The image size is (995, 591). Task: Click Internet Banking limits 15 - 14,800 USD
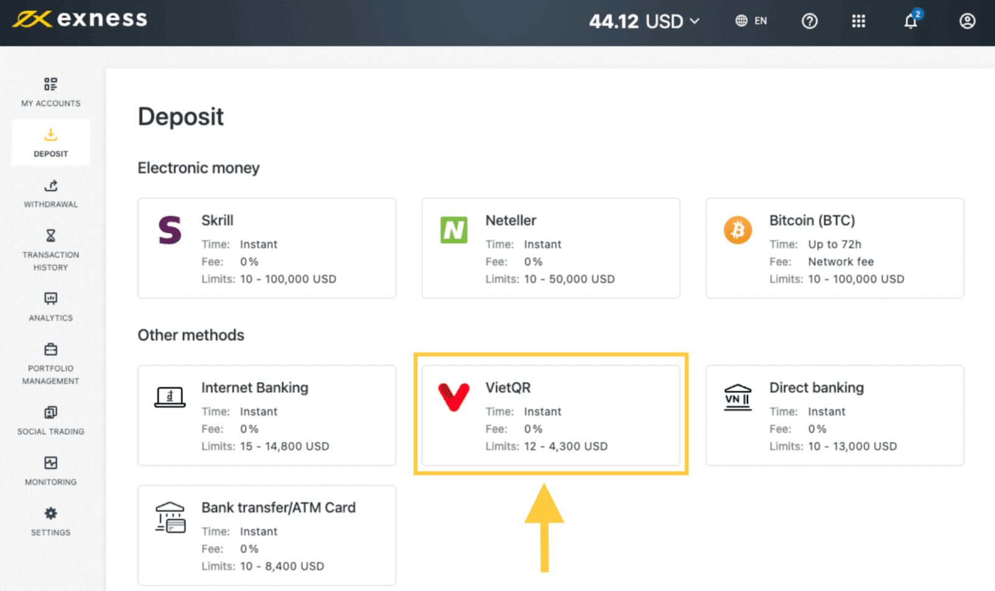click(x=285, y=447)
